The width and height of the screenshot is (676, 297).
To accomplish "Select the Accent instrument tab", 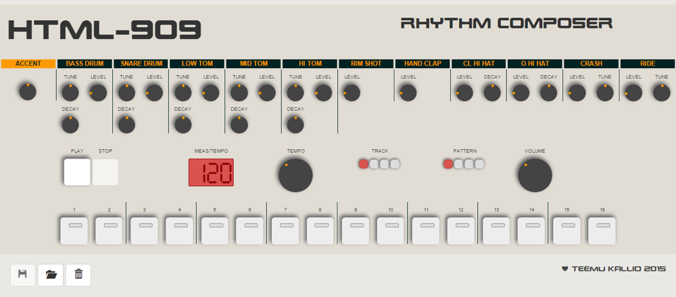I will click(28, 64).
